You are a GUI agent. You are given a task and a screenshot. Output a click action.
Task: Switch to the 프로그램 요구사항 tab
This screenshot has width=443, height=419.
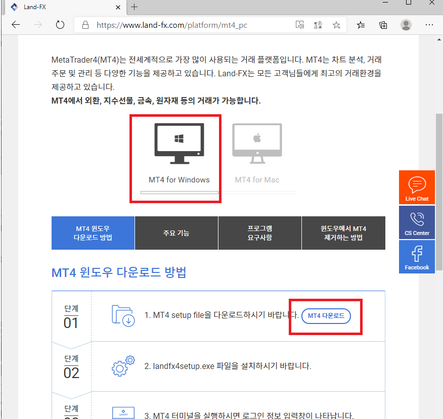(259, 233)
